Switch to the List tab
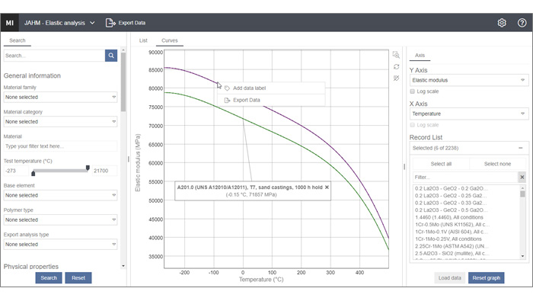The width and height of the screenshot is (533, 301). pyautogui.click(x=143, y=40)
